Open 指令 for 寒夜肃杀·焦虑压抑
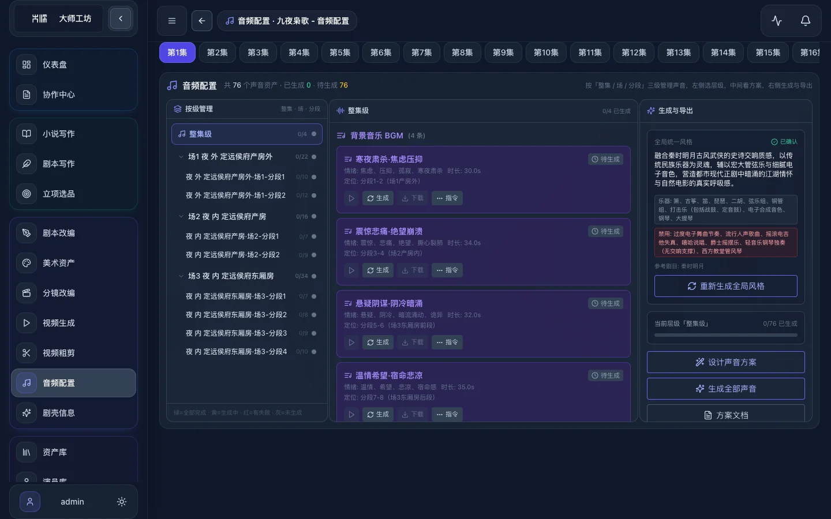 [447, 198]
